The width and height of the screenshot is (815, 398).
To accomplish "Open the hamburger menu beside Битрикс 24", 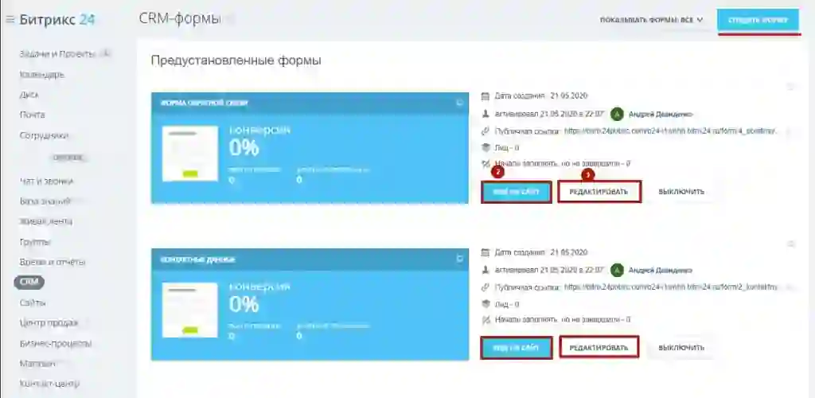I will point(10,20).
